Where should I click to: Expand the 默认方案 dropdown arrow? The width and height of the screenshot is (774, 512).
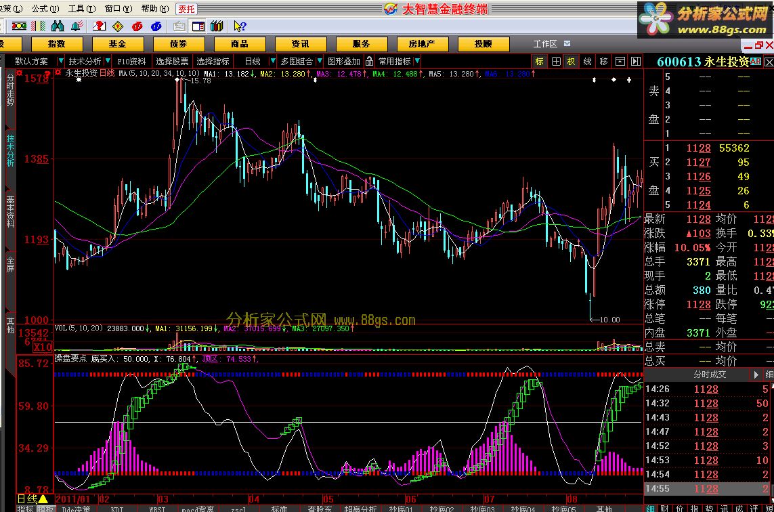61,61
